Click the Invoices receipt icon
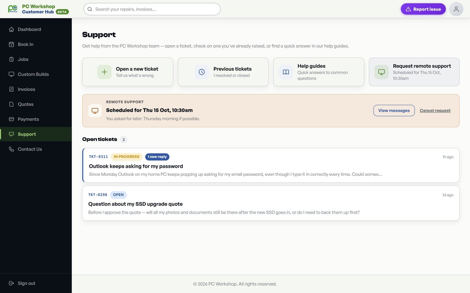 point(11,89)
